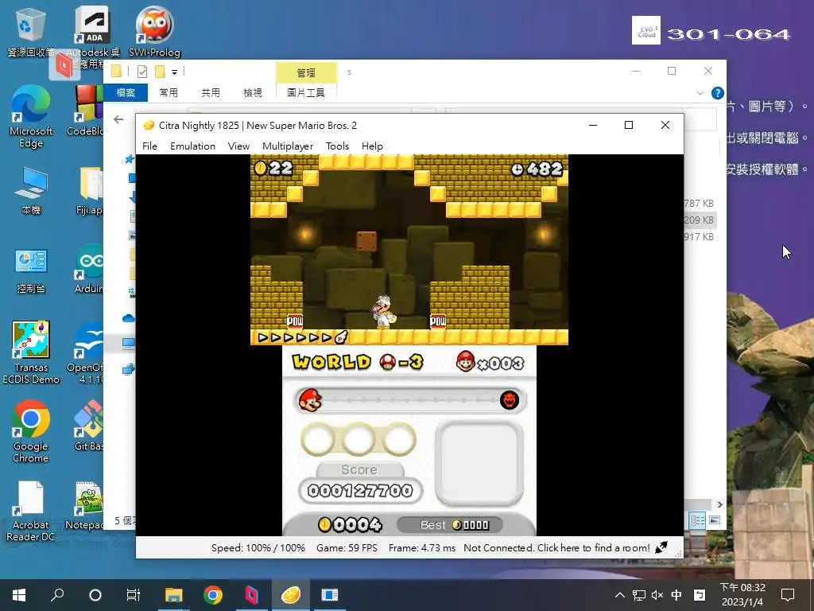Click Not Connected find a room status

[x=556, y=547]
